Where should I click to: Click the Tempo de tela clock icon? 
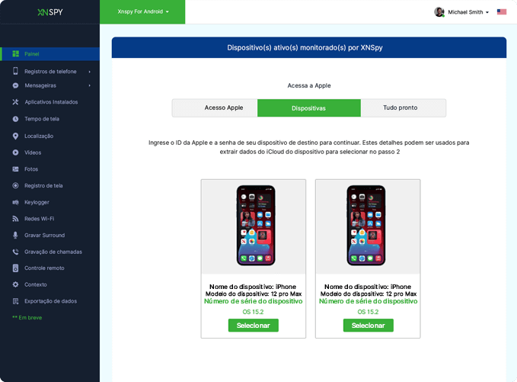(15, 119)
